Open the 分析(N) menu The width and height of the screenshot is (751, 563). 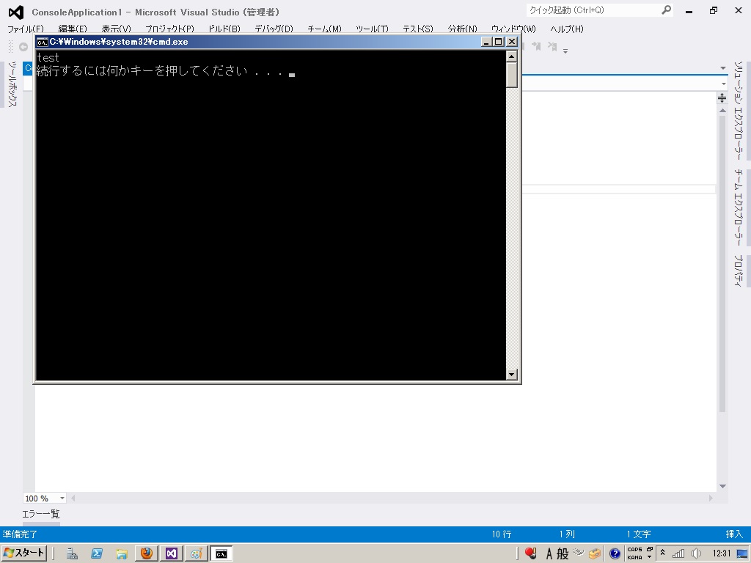tap(463, 29)
